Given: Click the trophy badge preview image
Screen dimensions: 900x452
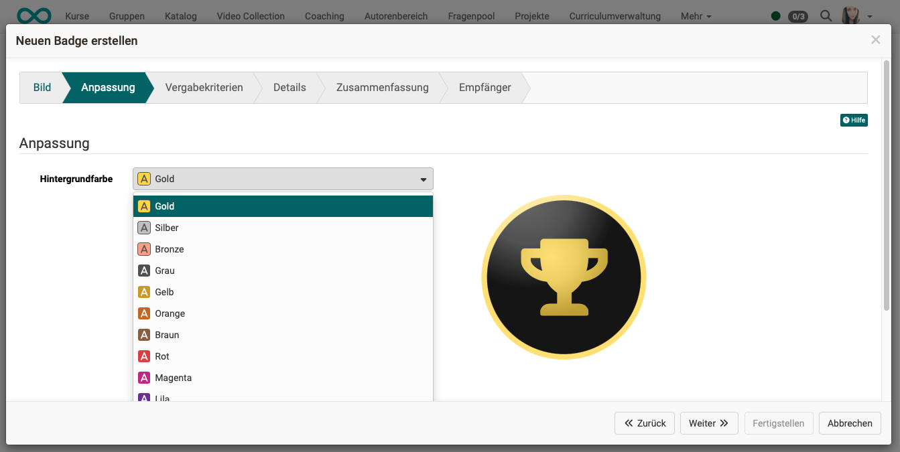Looking at the screenshot, I should [x=564, y=277].
